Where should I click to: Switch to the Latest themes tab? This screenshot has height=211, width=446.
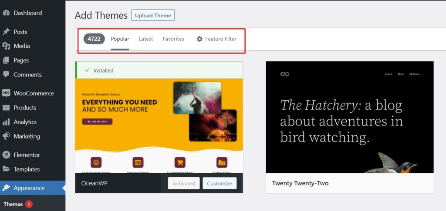pyautogui.click(x=146, y=39)
